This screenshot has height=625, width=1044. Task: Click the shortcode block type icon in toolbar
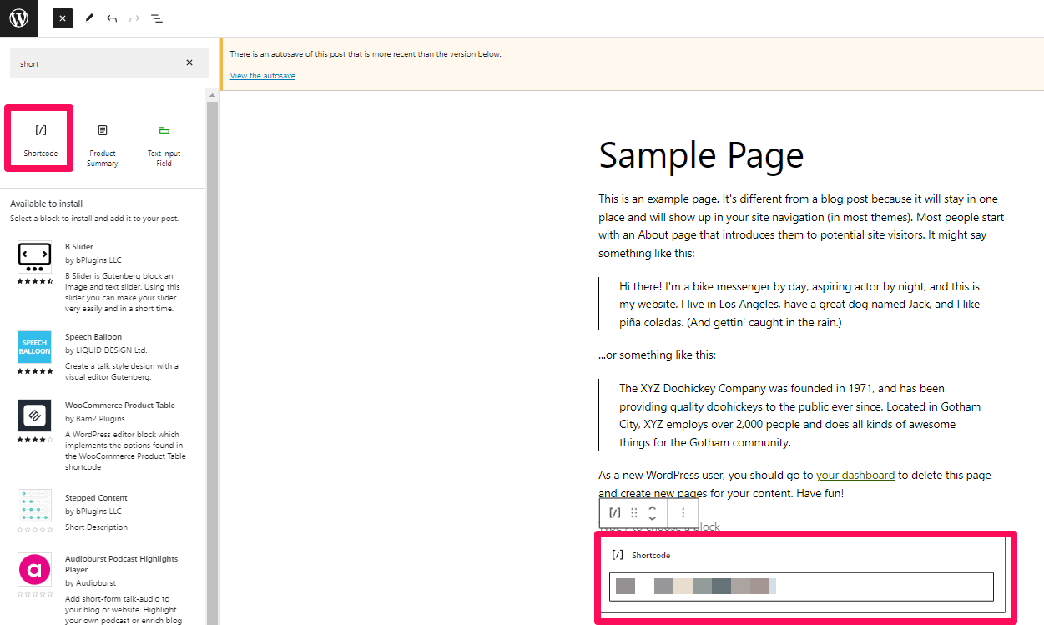tap(615, 513)
